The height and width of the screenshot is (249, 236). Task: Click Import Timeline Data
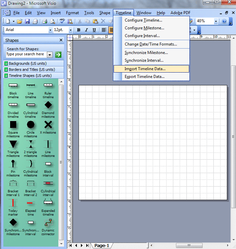point(151,69)
